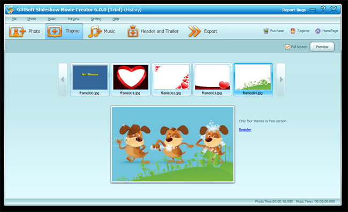The width and height of the screenshot is (348, 212).
Task: Open the File menu
Action: (x=14, y=19)
